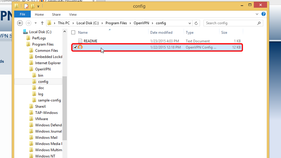Refresh the config folder view
The image size is (281, 158).
[196, 23]
